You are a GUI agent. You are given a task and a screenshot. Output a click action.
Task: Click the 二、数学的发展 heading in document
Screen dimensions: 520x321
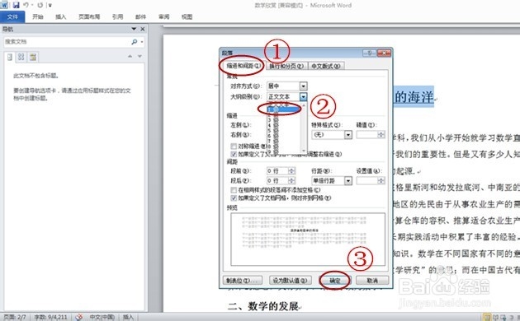[x=264, y=306]
